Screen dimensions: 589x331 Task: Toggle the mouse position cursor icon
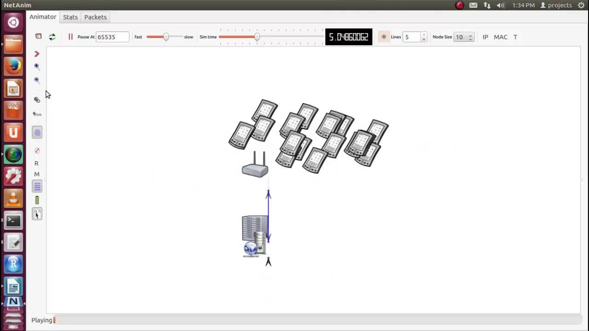coord(37,214)
